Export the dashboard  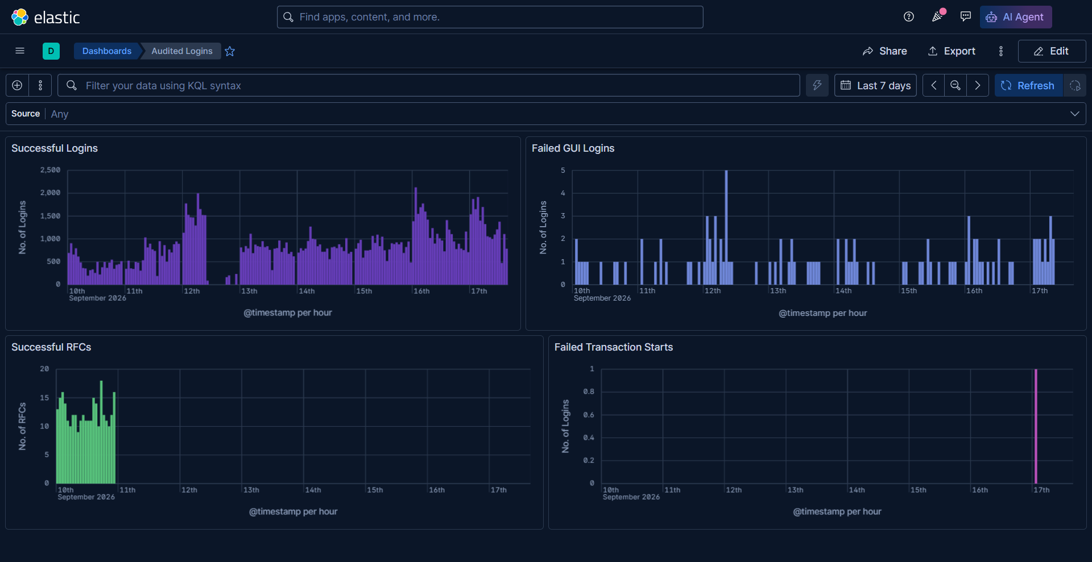point(952,51)
